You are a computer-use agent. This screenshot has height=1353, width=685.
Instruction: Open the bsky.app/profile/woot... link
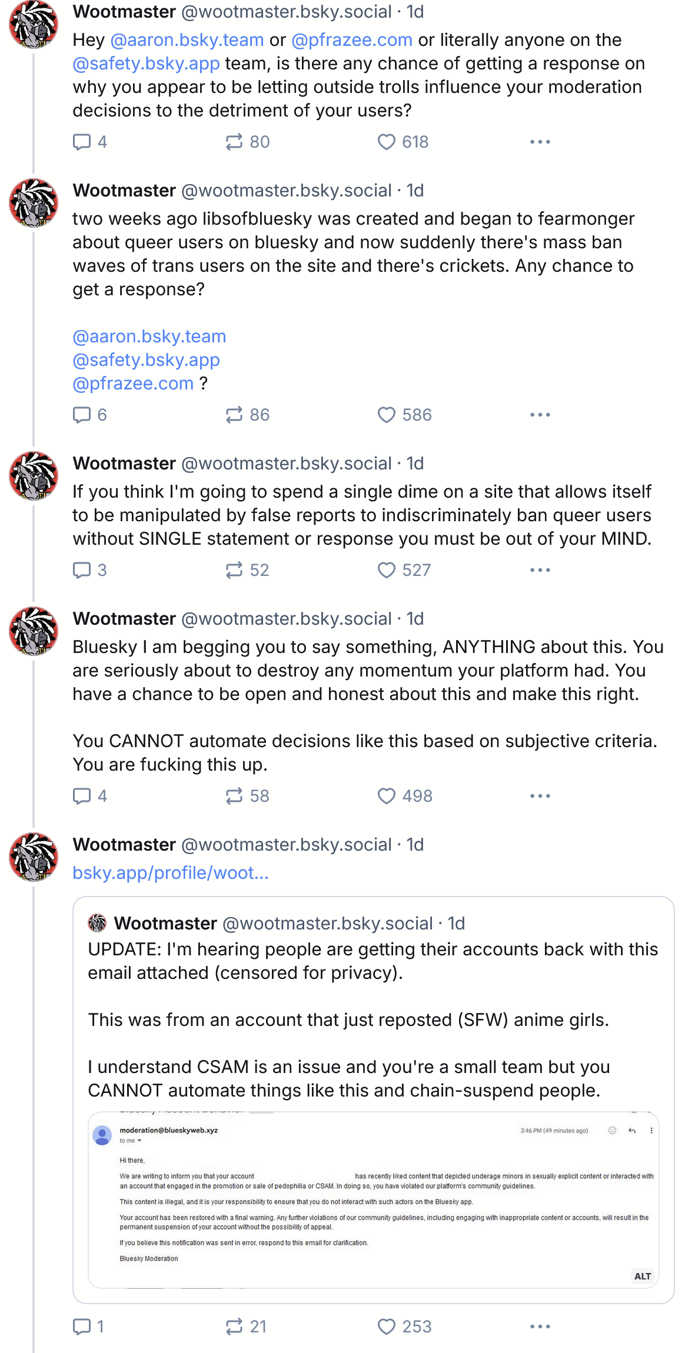coord(171,873)
